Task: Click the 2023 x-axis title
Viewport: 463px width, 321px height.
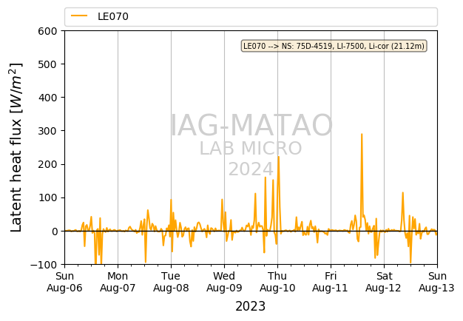Action: point(251,306)
